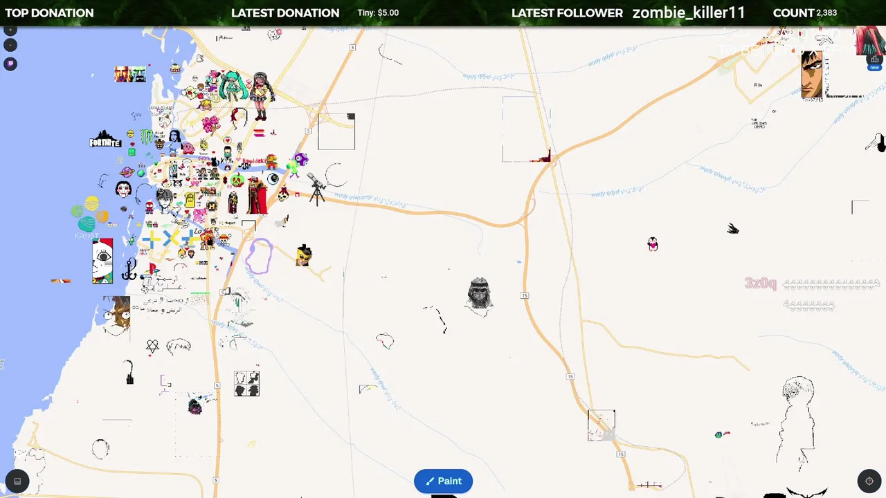Click the 'LATEST FOLLOWER' overlay label
This screenshot has width=886, height=498.
(x=567, y=12)
